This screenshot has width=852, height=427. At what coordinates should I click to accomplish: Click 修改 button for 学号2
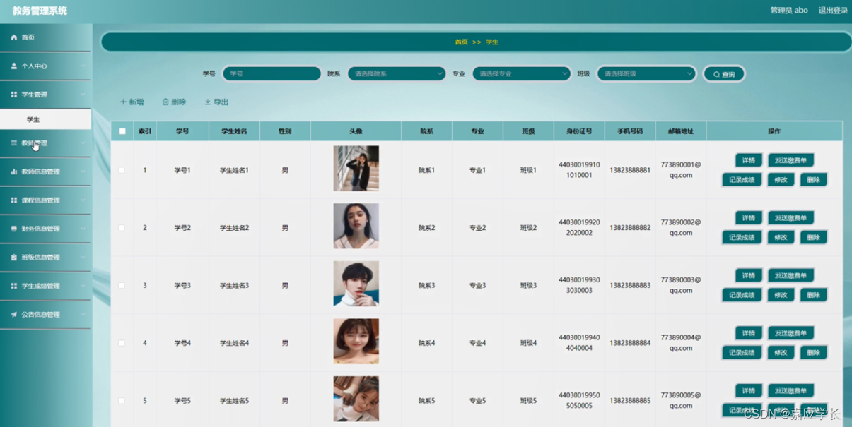pos(781,238)
